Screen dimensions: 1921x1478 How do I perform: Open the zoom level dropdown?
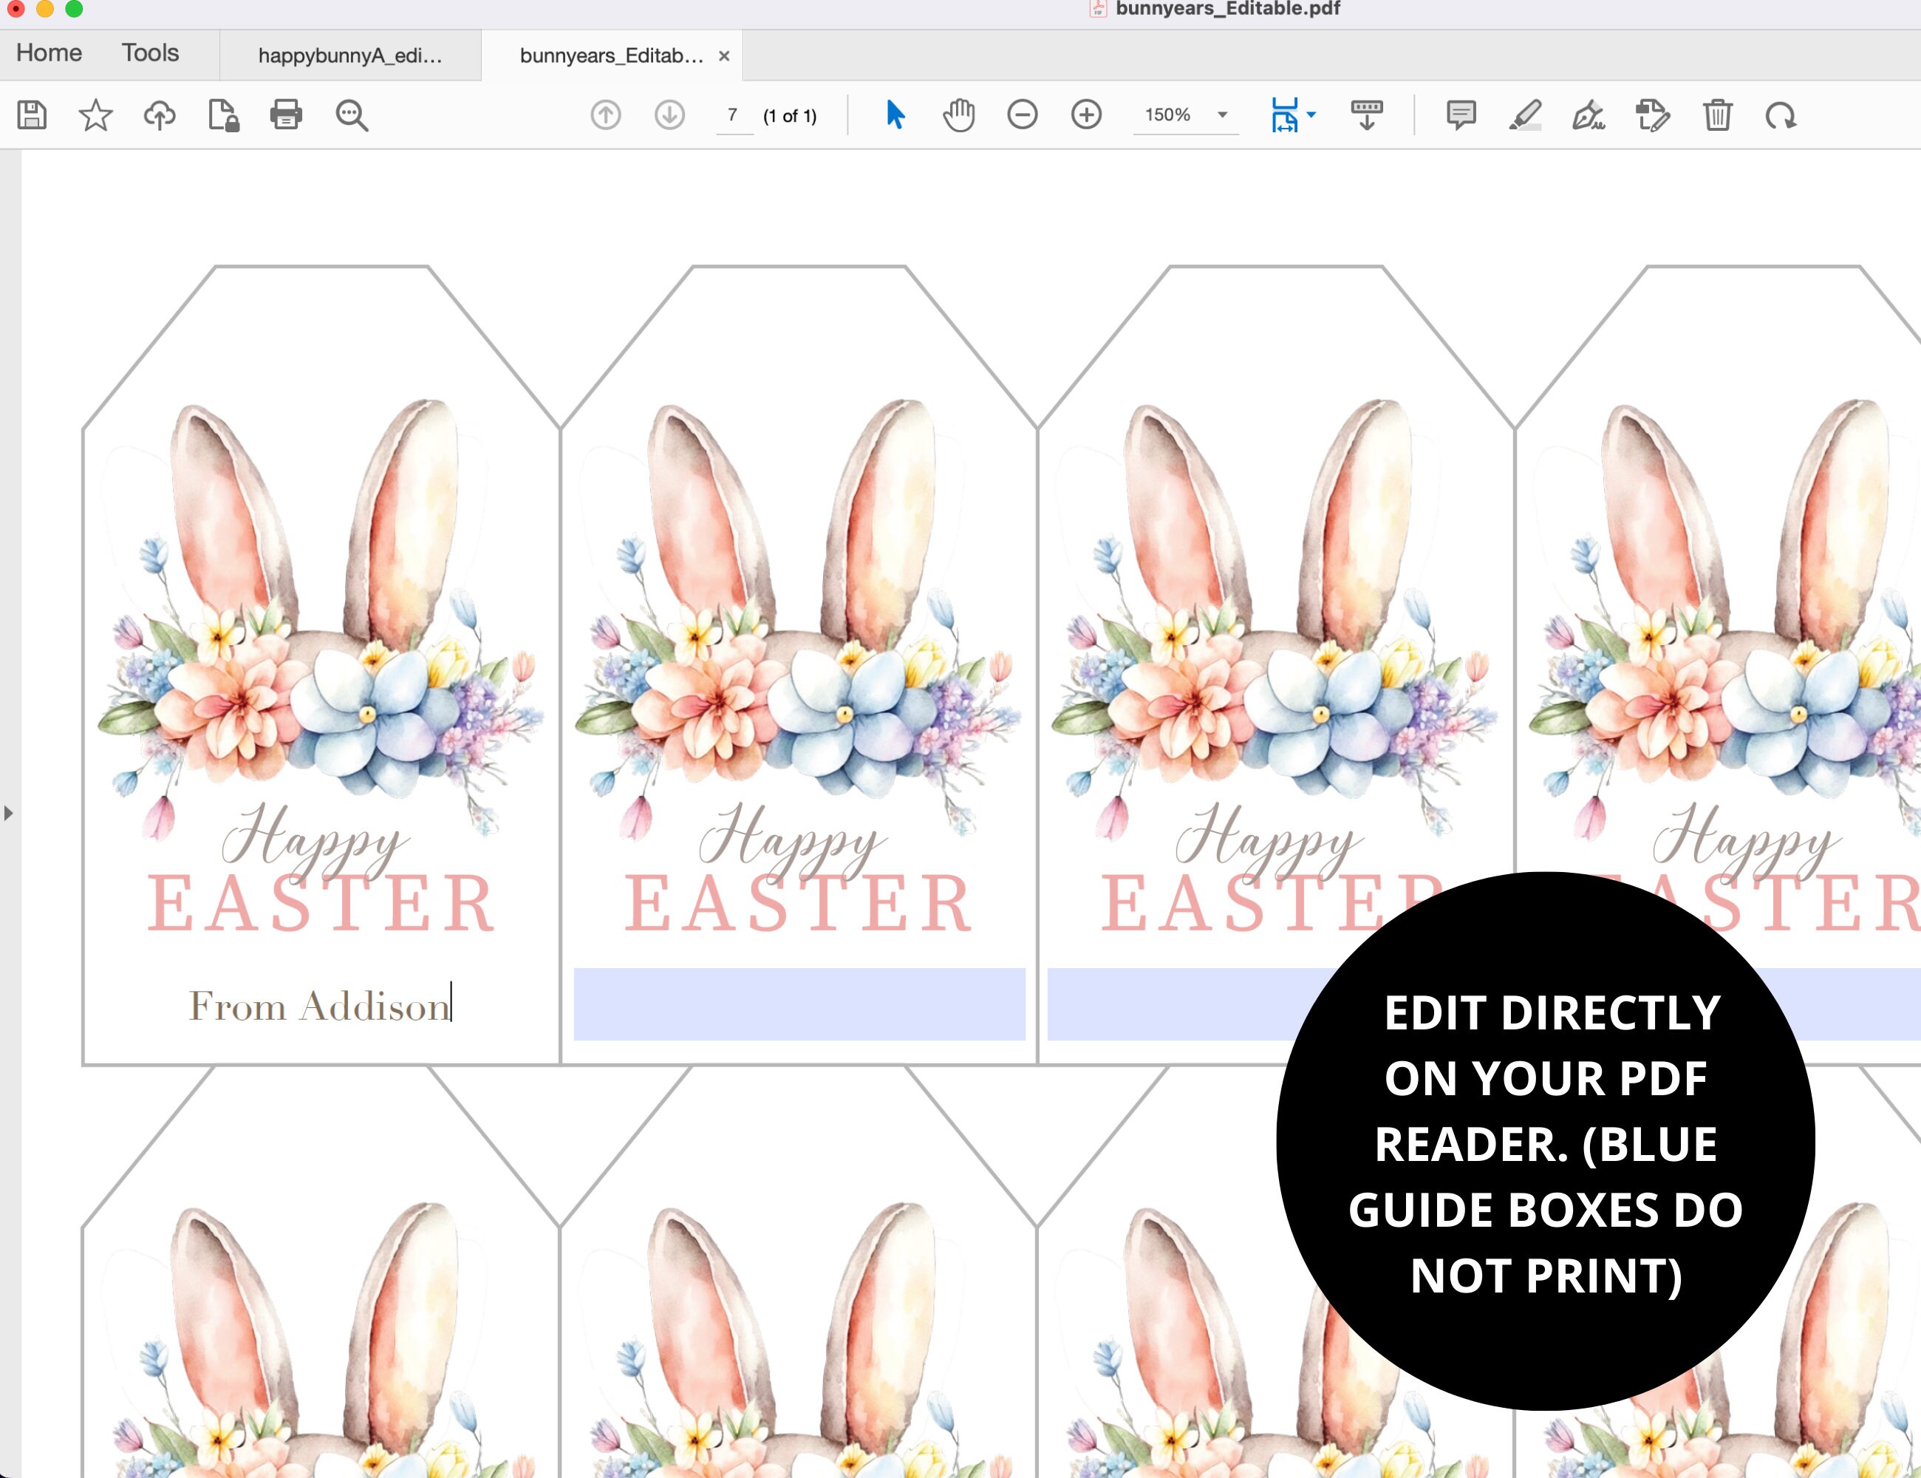[1222, 115]
